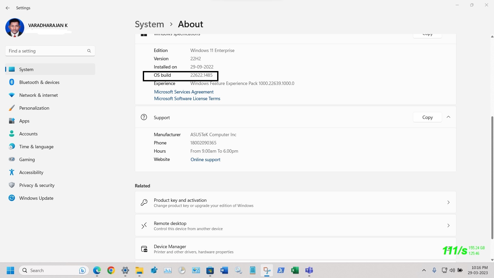Select Privacy & security in sidebar
Image resolution: width=494 pixels, height=278 pixels.
(50, 185)
